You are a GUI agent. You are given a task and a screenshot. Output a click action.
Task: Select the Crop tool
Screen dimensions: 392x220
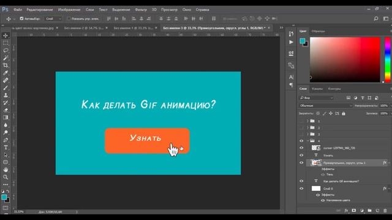click(6, 65)
